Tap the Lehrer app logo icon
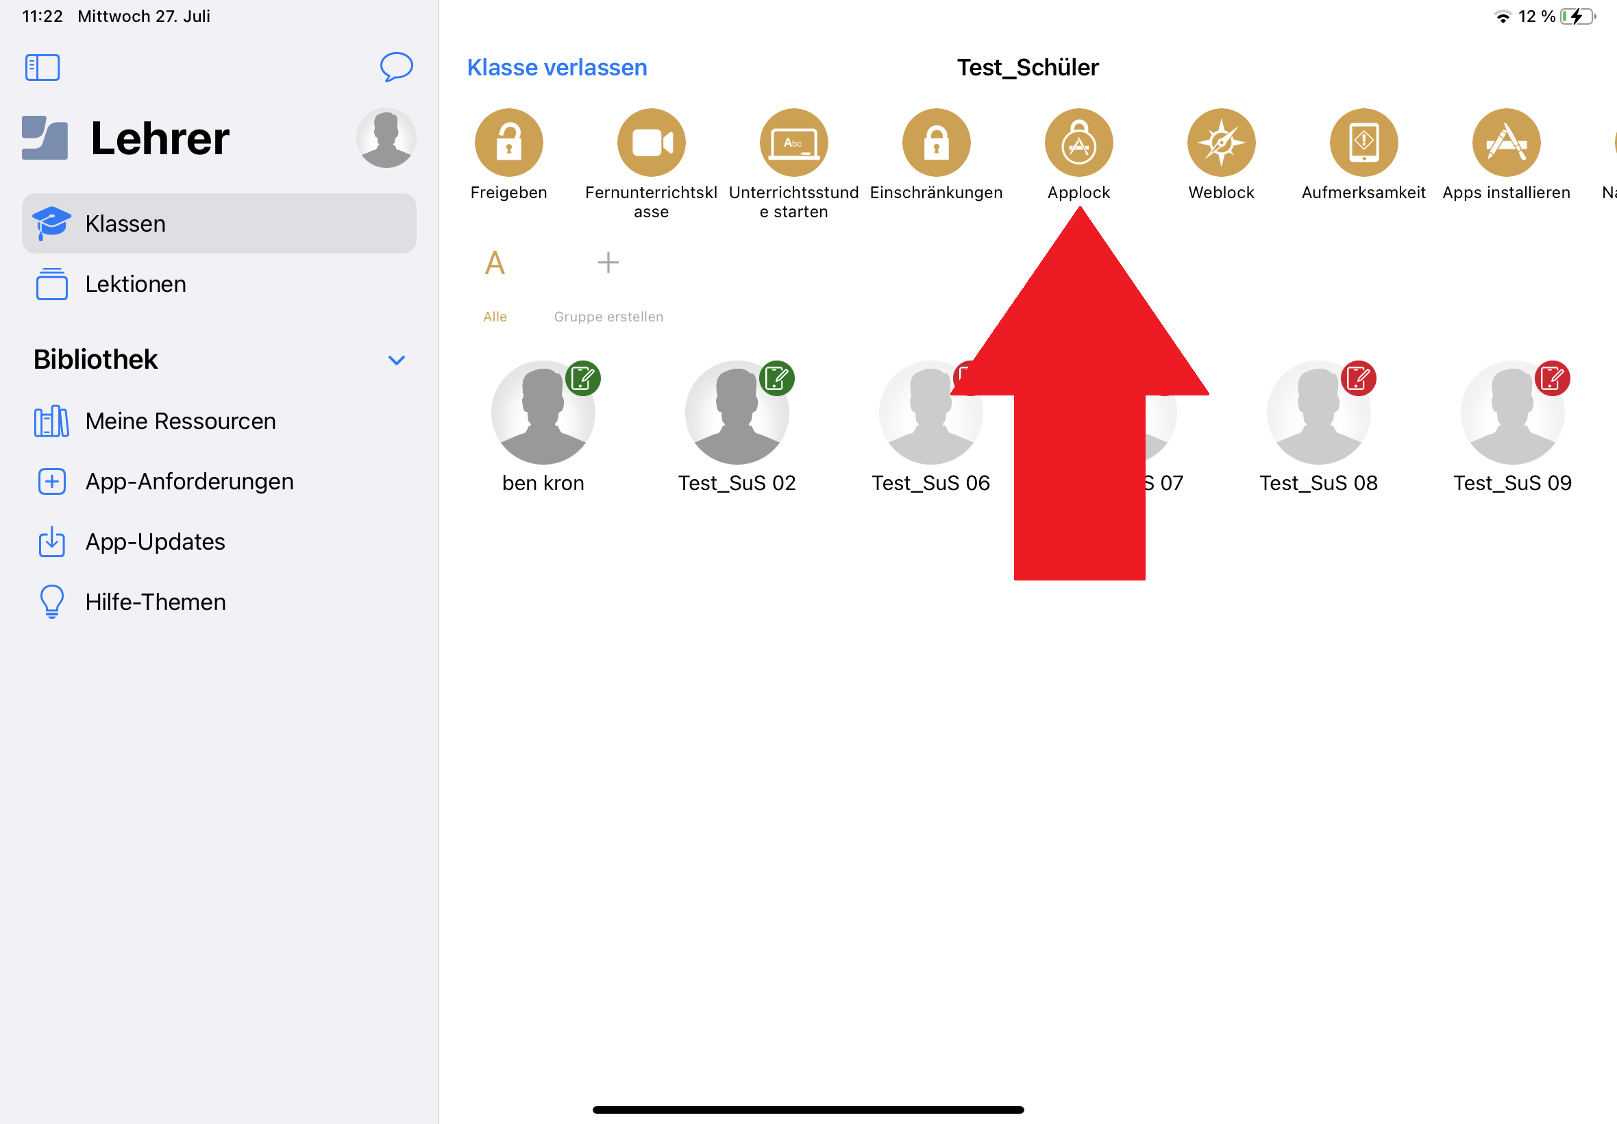 coord(45,137)
